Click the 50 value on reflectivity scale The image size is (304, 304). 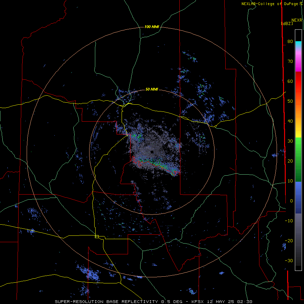click(290, 101)
